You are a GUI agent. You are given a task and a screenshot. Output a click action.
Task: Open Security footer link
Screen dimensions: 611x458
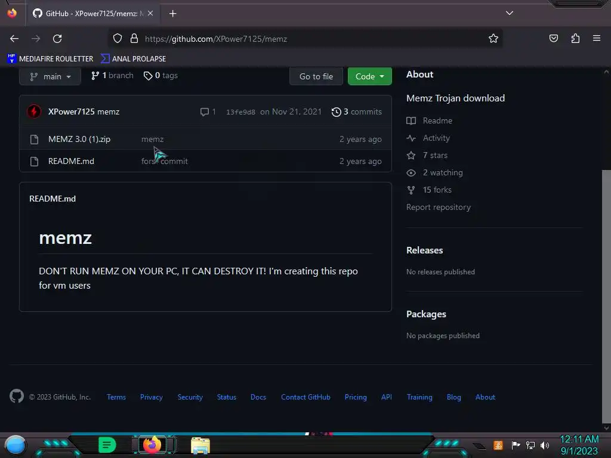click(190, 397)
